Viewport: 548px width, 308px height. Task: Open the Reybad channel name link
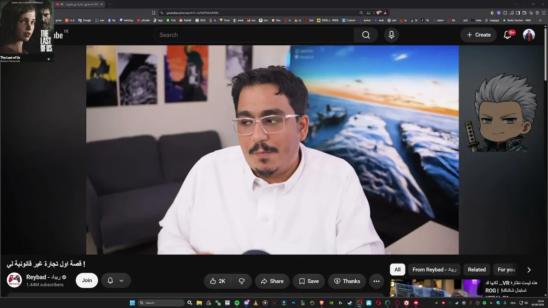tap(43, 277)
